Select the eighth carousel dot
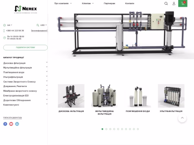 coord(130,129)
